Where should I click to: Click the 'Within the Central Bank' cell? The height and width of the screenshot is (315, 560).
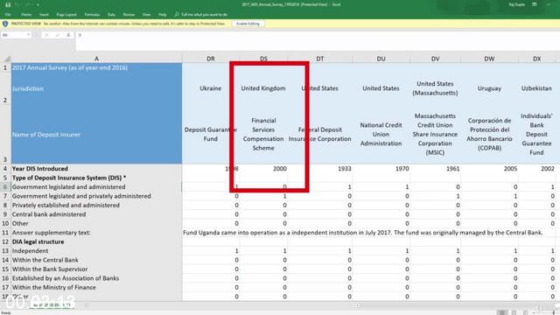click(96, 260)
